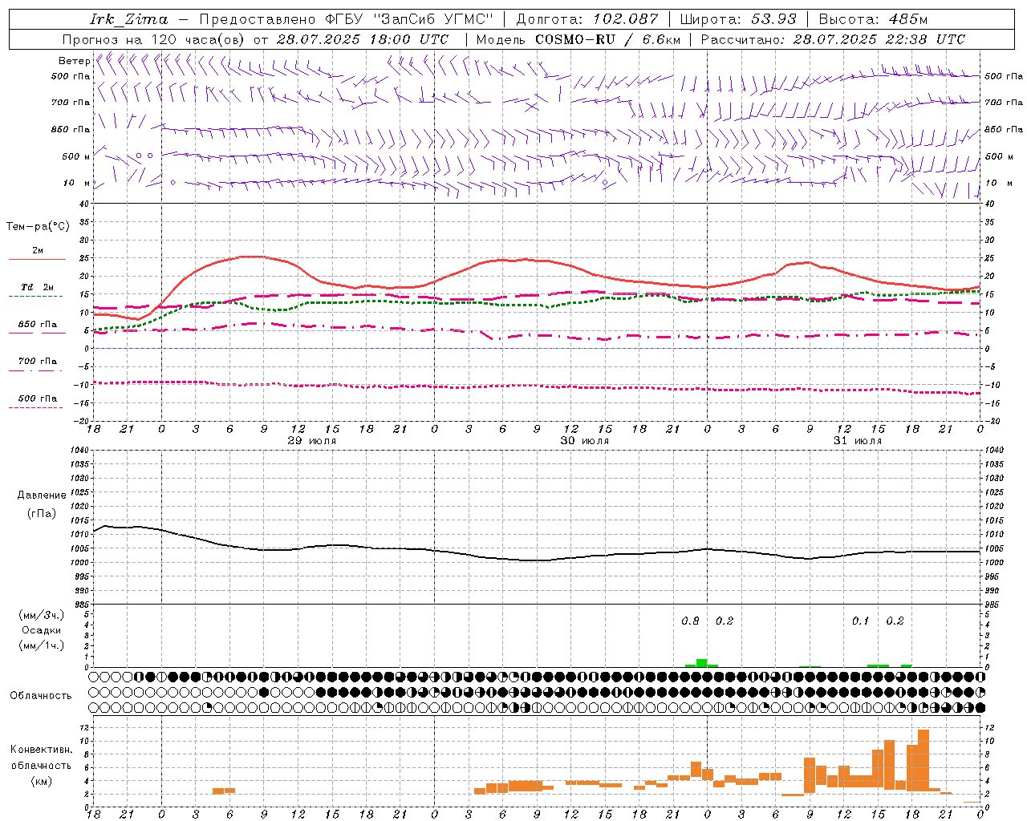Click the 'Осадки' precipitation label
Screen dimensions: 1027x821
[x=42, y=630]
